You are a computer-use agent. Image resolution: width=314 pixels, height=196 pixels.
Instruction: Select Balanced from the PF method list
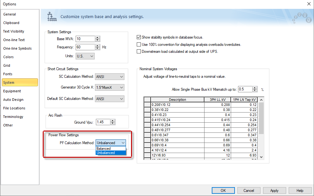pyautogui.click(x=104, y=149)
